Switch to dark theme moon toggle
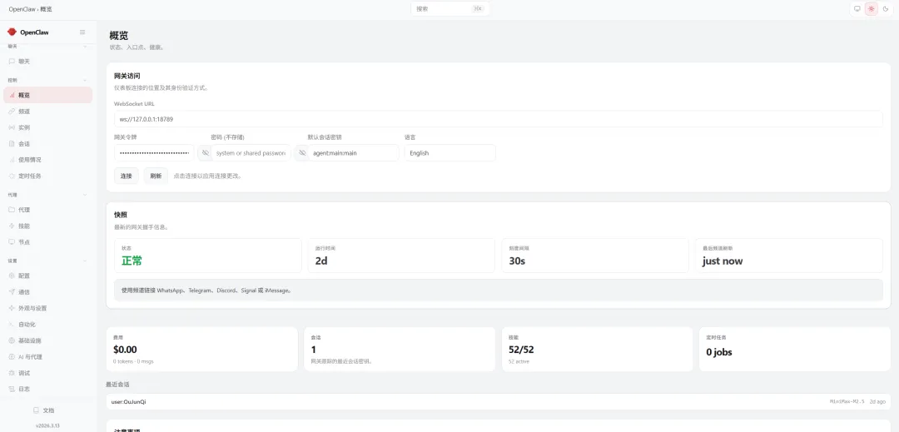 (886, 9)
